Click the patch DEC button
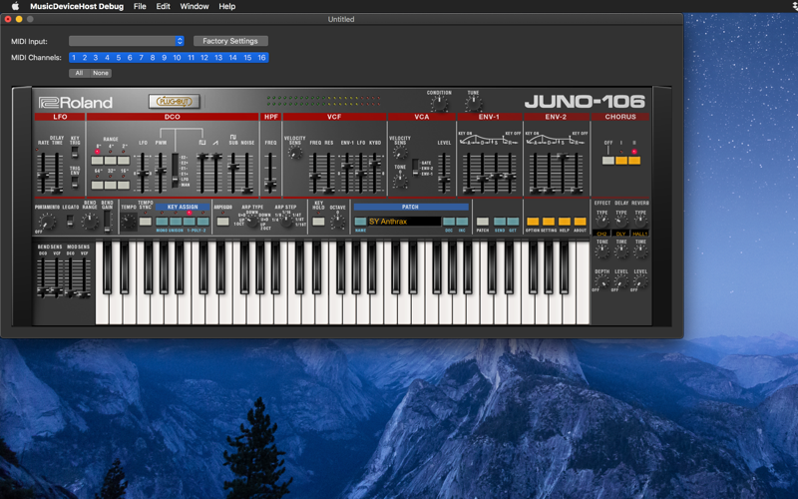Viewport: 798px width, 499px height. (449, 222)
